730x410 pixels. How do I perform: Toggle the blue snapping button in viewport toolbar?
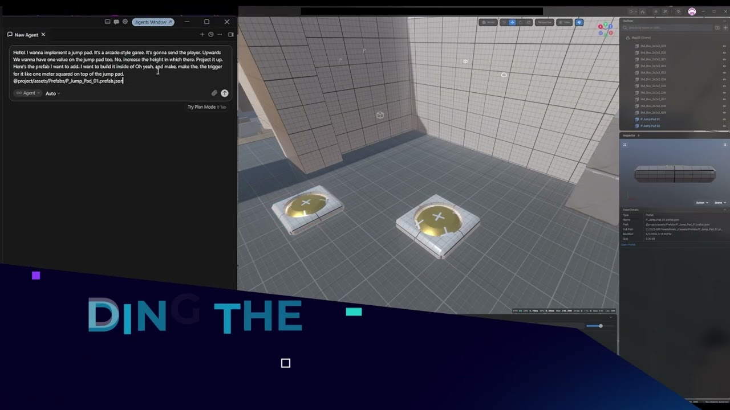click(x=579, y=22)
